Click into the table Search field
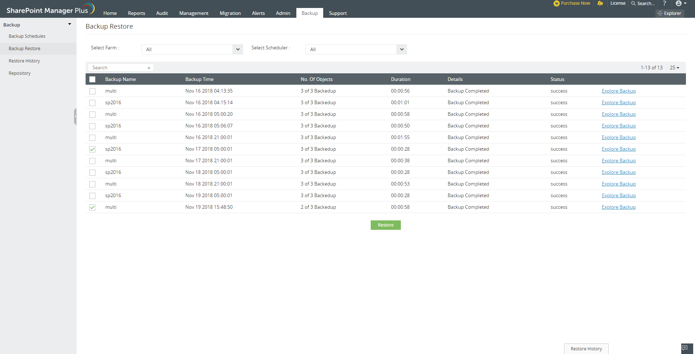The width and height of the screenshot is (695, 354). pyautogui.click(x=118, y=68)
